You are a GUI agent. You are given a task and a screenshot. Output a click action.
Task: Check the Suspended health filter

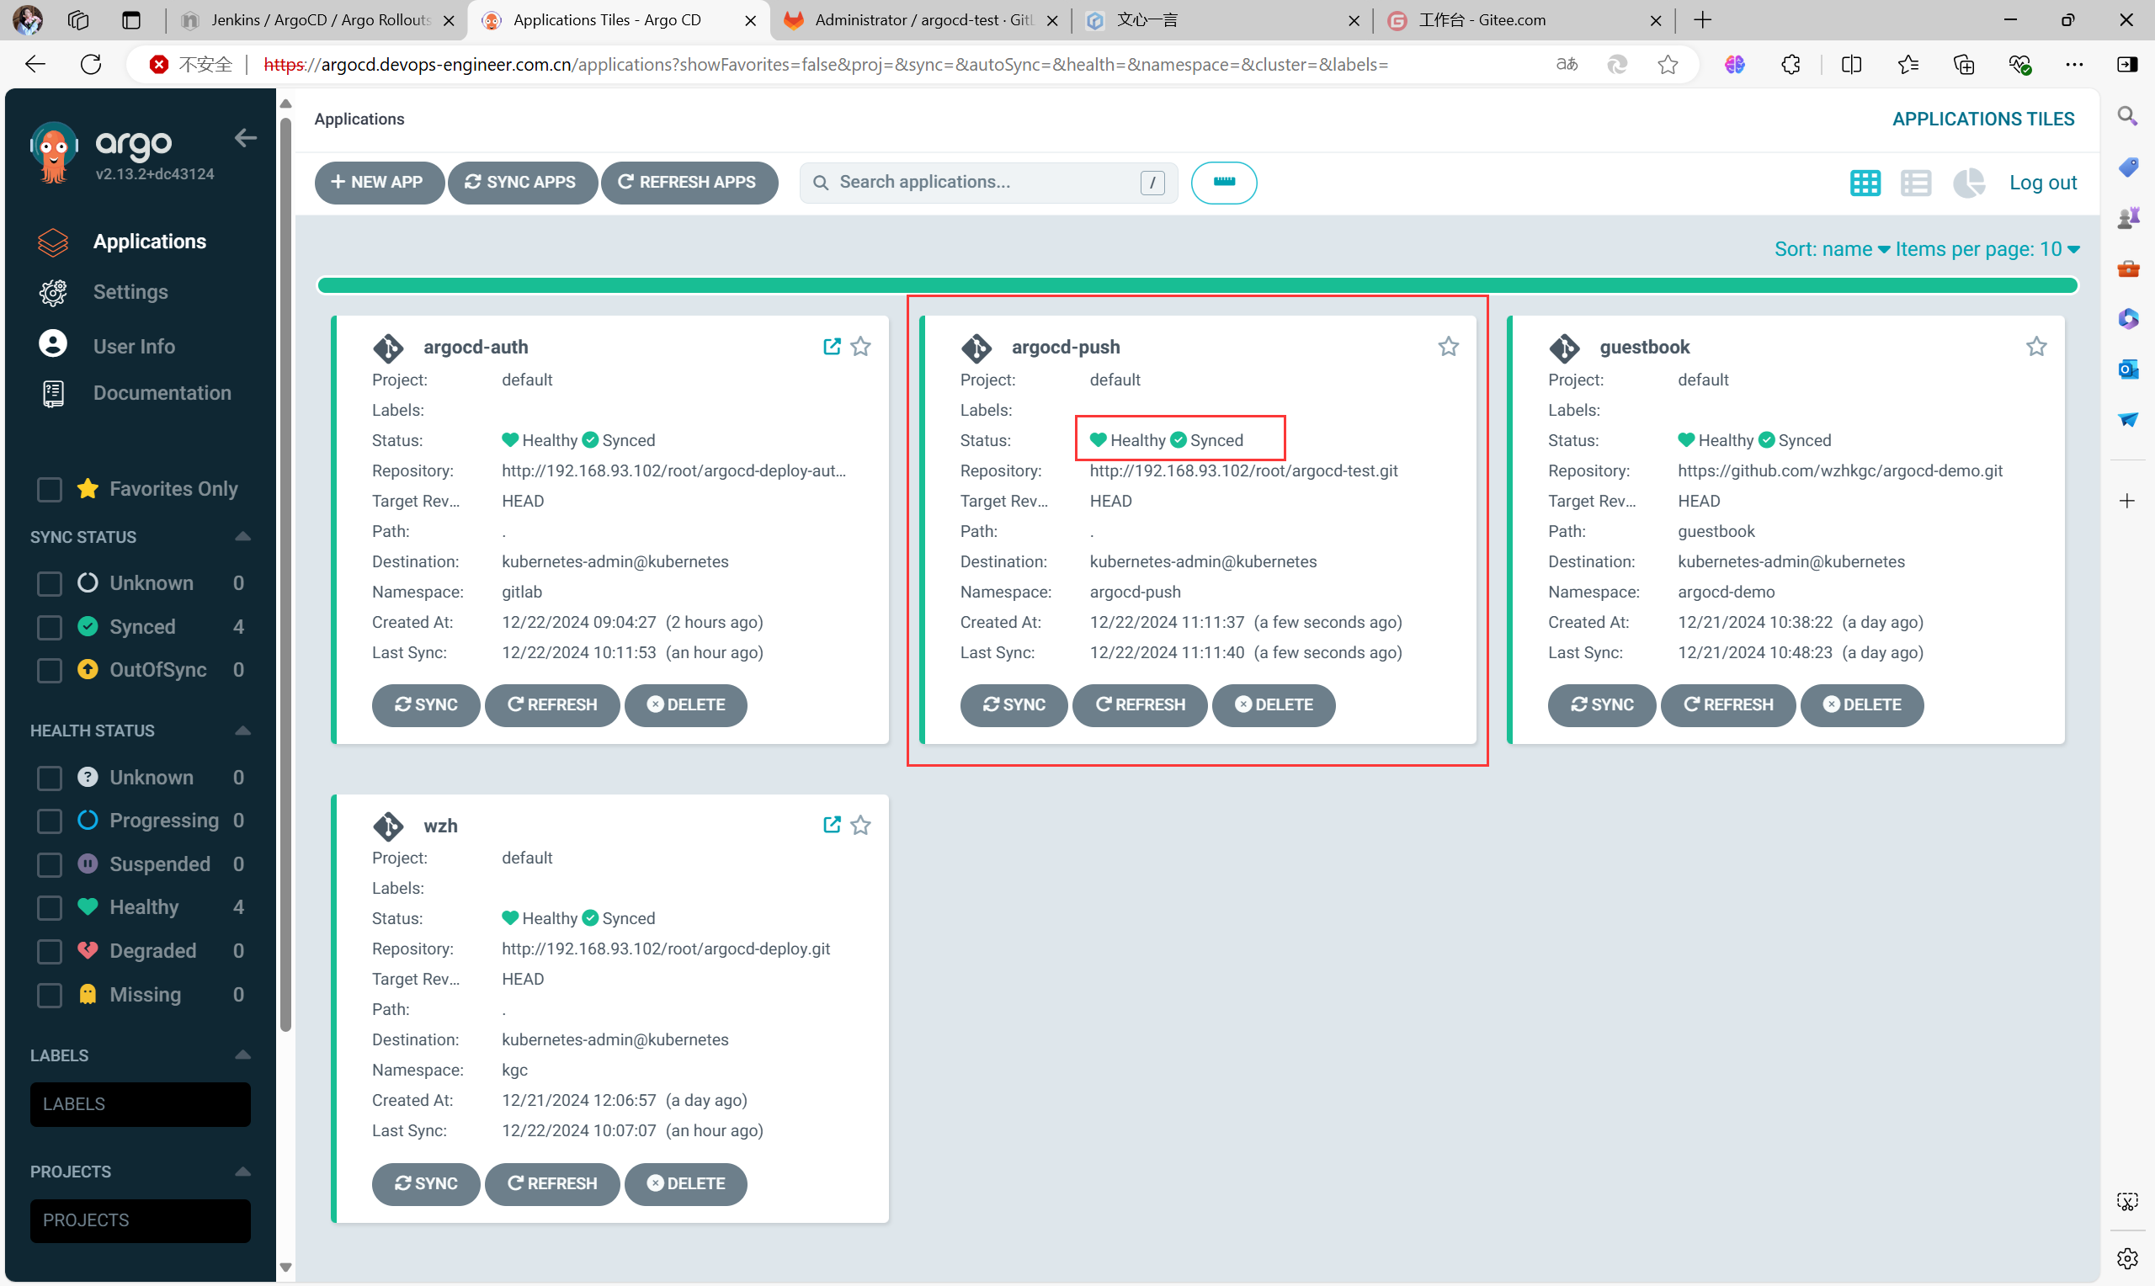(x=50, y=864)
